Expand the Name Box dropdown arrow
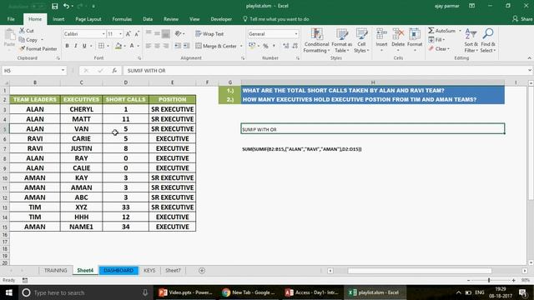 point(63,71)
